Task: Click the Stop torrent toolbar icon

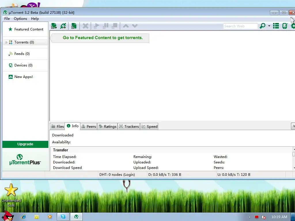Action: coord(114,26)
